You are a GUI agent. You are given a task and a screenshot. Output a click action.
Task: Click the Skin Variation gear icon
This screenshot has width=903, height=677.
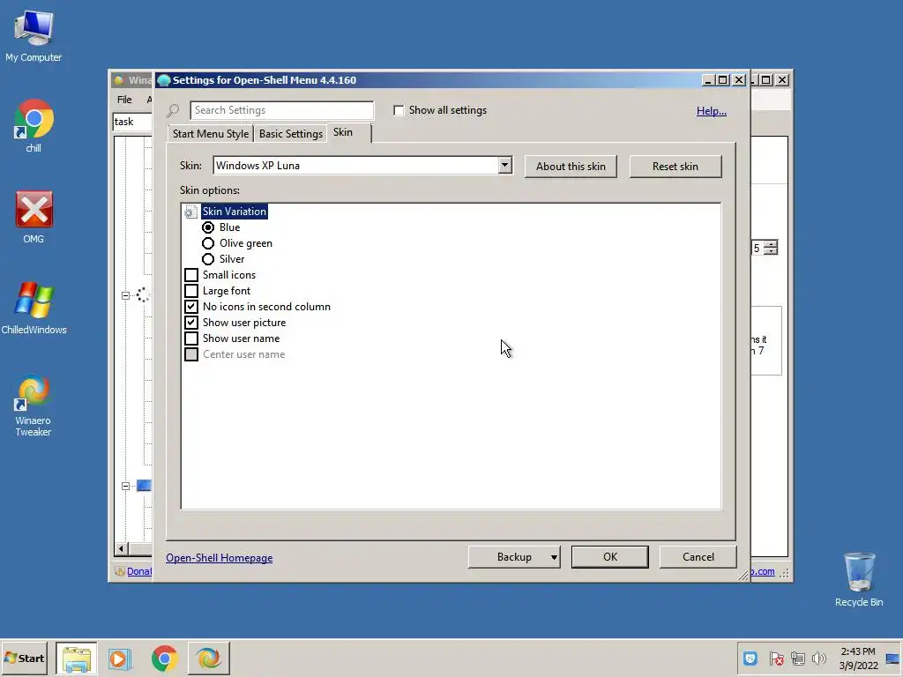(x=190, y=212)
